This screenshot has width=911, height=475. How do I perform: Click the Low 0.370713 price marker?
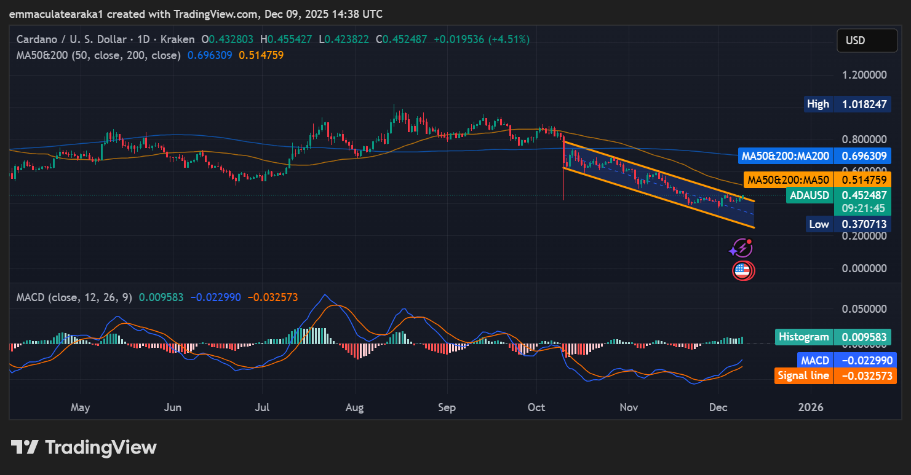tap(847, 224)
